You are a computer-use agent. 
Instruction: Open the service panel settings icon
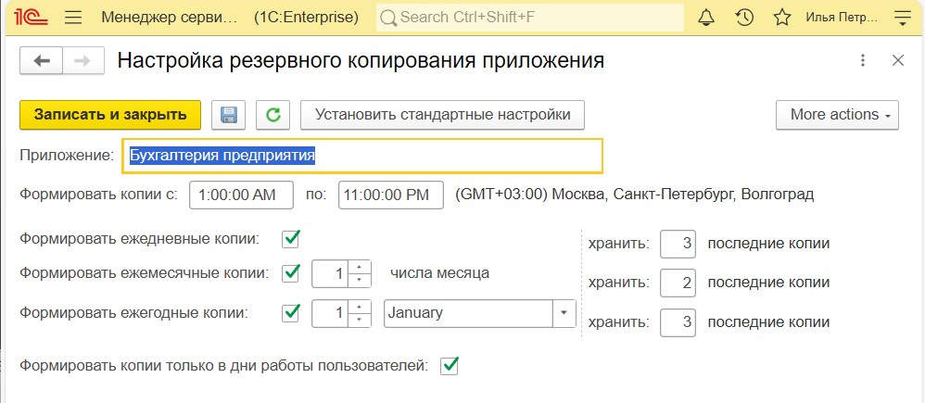(901, 18)
